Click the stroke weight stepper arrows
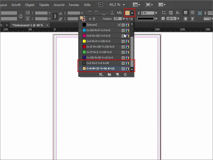The width and height of the screenshot is (213, 160). click(x=138, y=13)
